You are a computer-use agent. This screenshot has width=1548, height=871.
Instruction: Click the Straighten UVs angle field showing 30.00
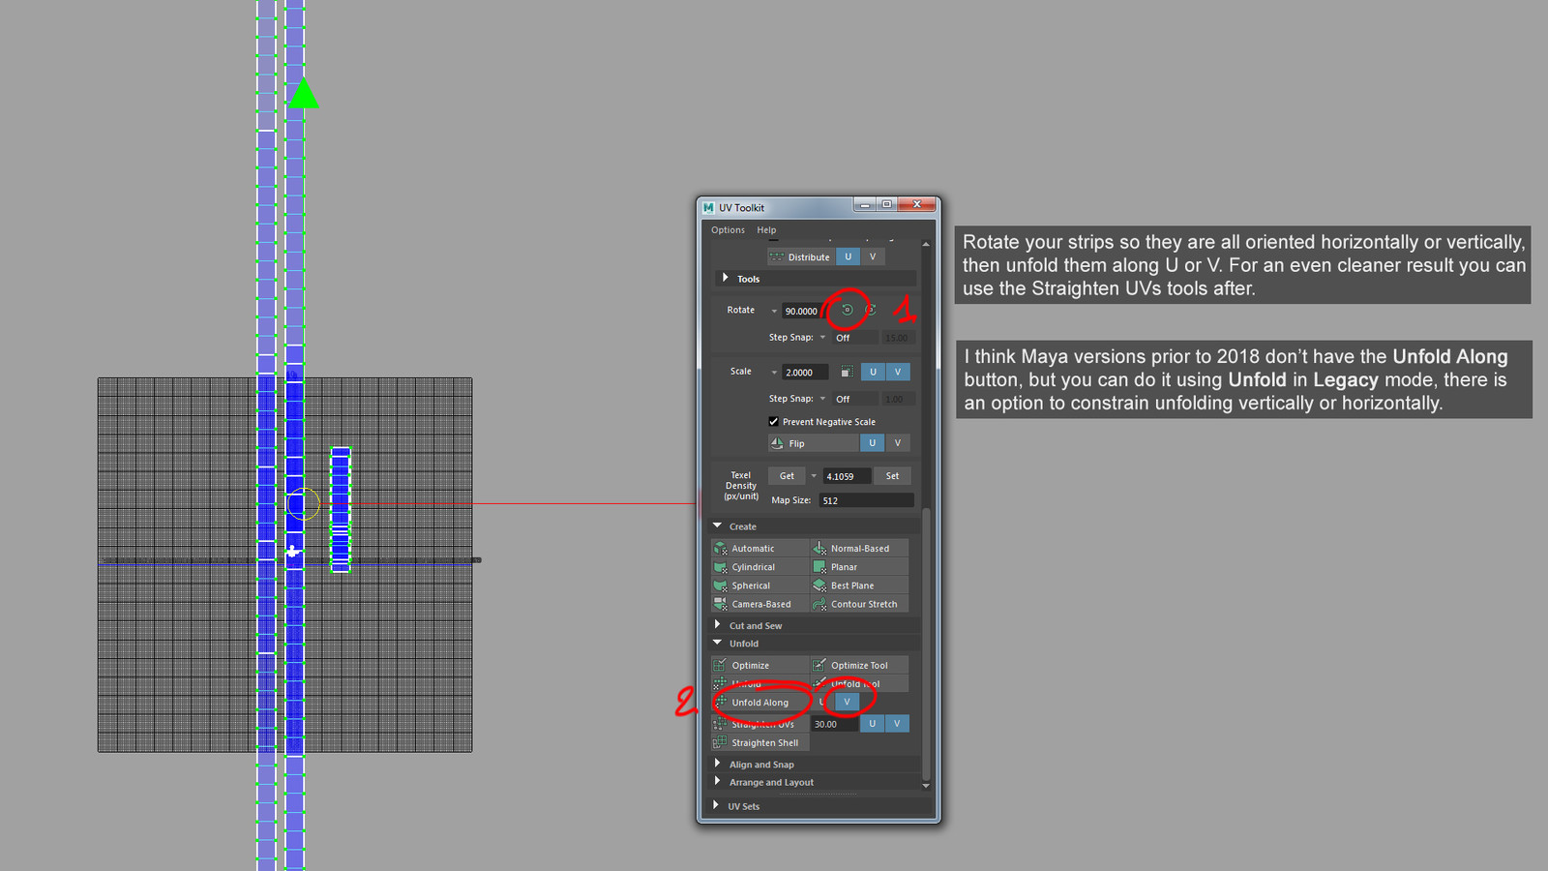[835, 724]
